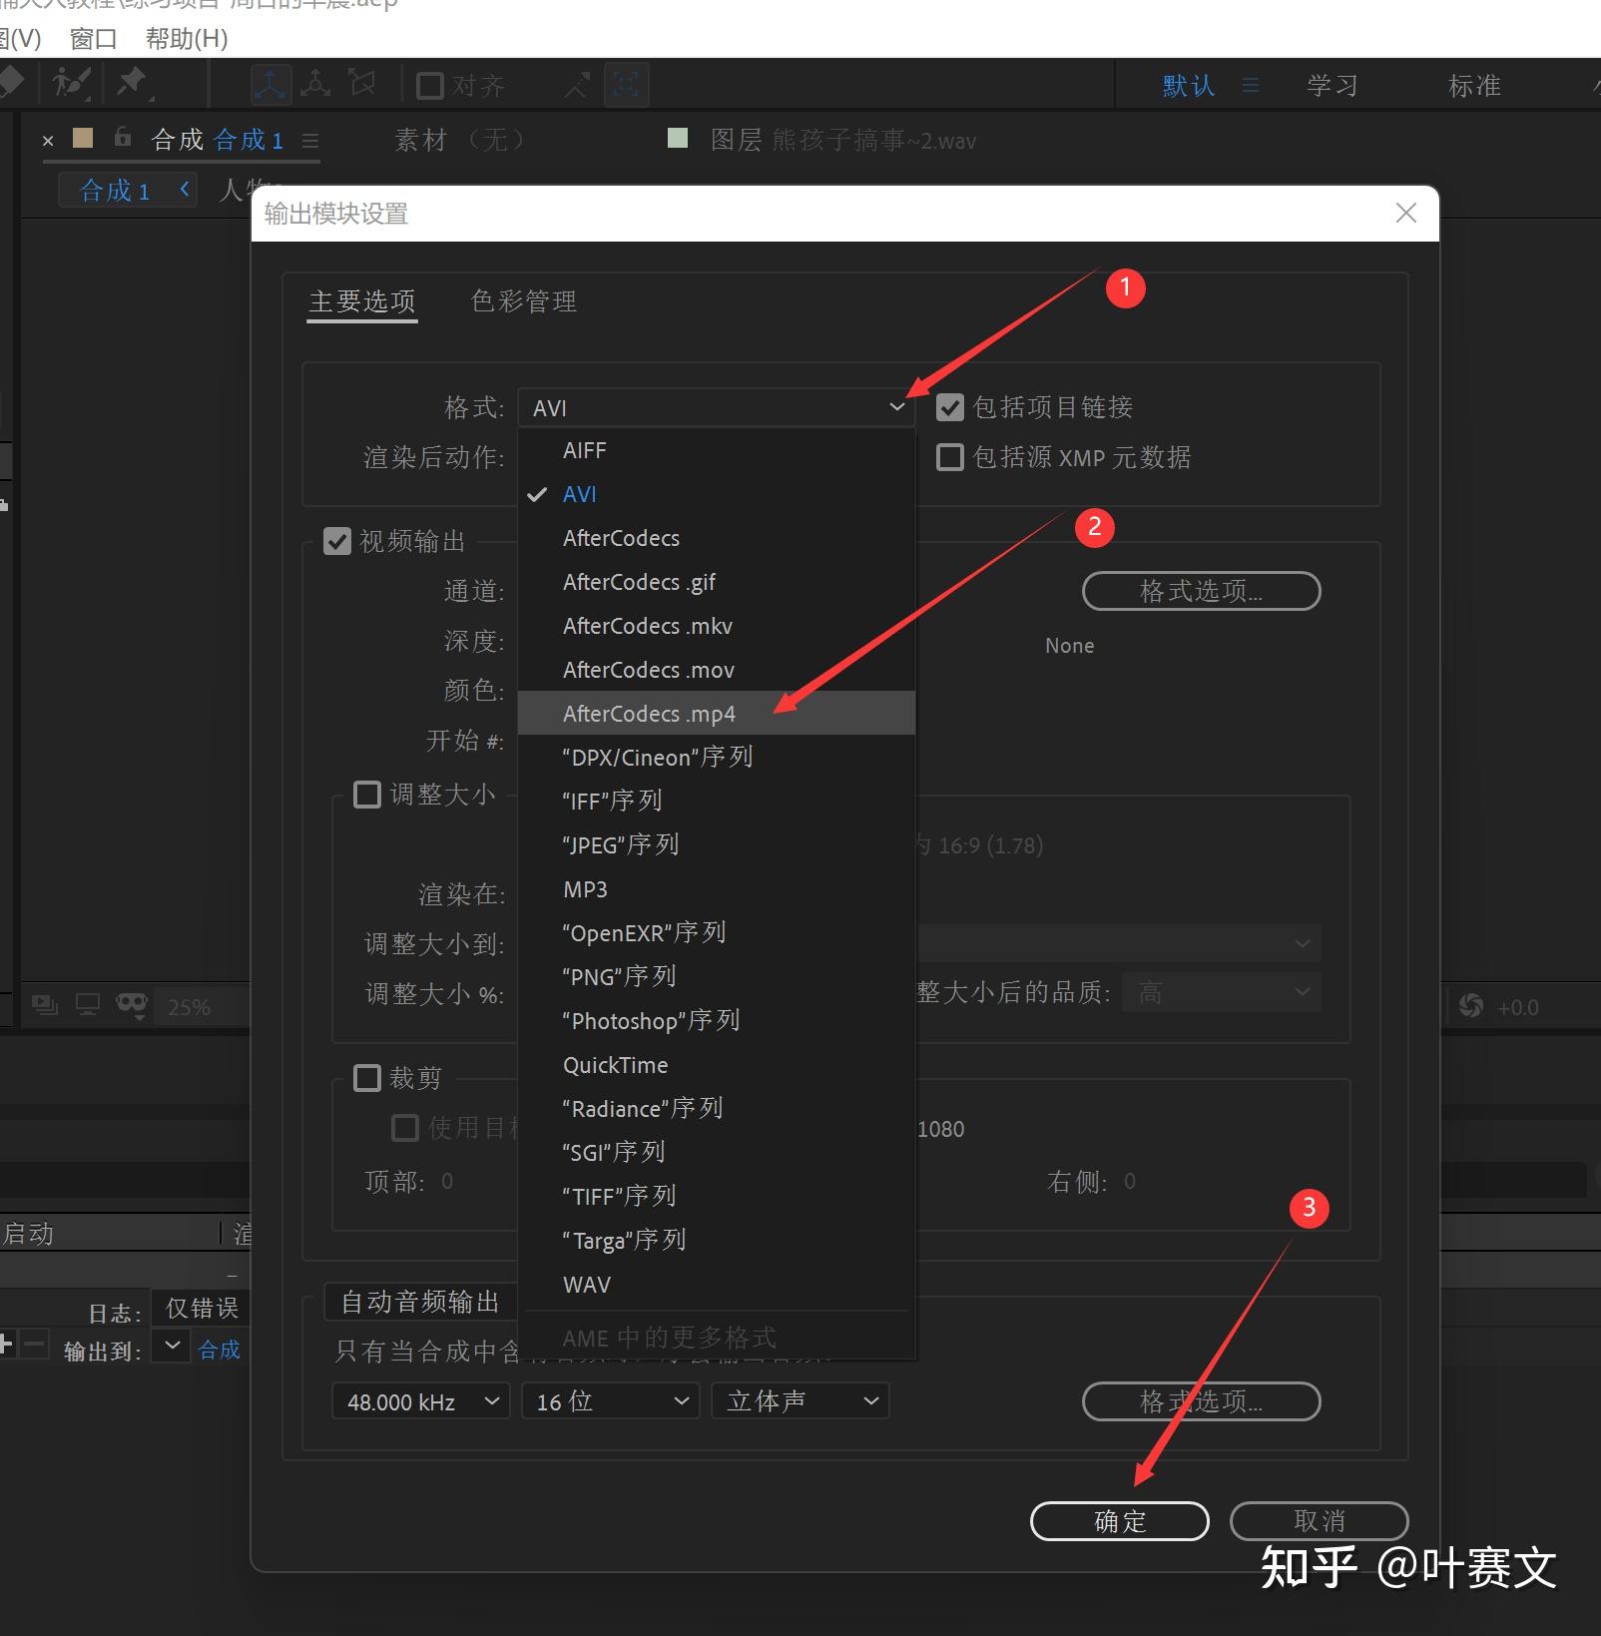The image size is (1601, 1636).
Task: Open the 帮助(H) menu
Action: 186,39
